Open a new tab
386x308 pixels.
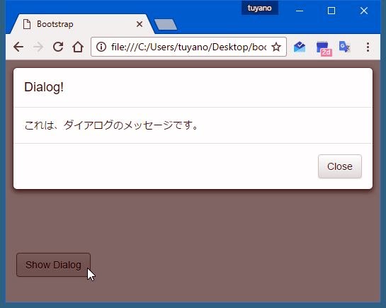tap(166, 25)
